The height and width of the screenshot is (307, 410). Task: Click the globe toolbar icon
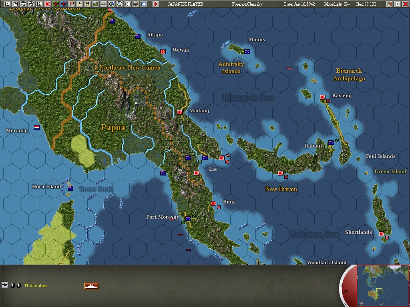112,4
